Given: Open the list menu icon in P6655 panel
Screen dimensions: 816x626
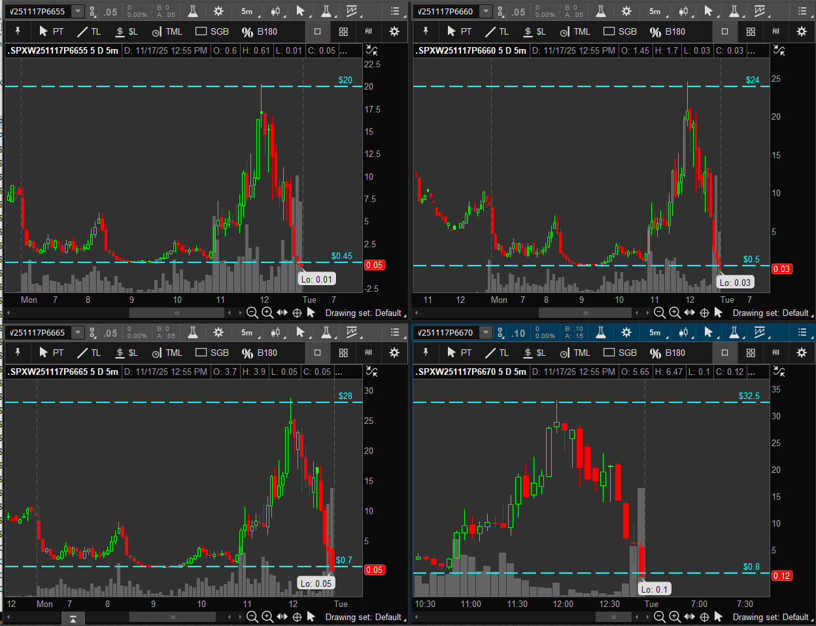Looking at the screenshot, I should pos(395,11).
